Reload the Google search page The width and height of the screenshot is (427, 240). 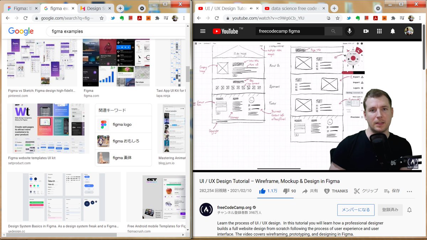(x=26, y=18)
